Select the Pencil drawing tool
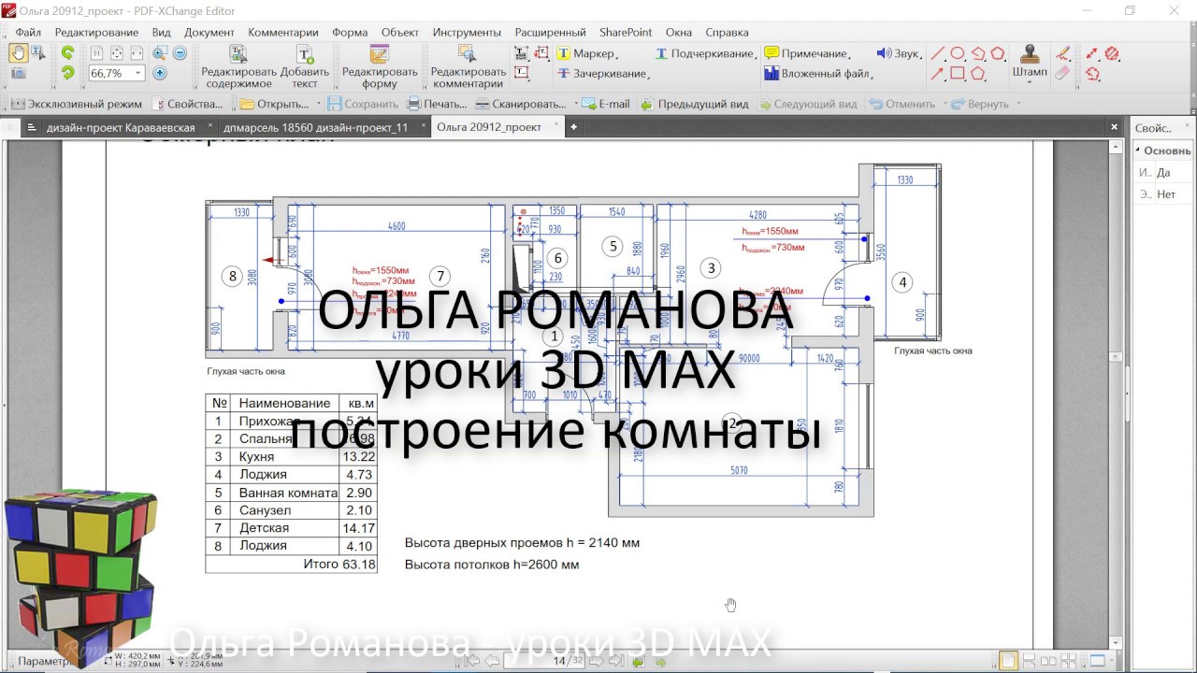 click(1062, 53)
